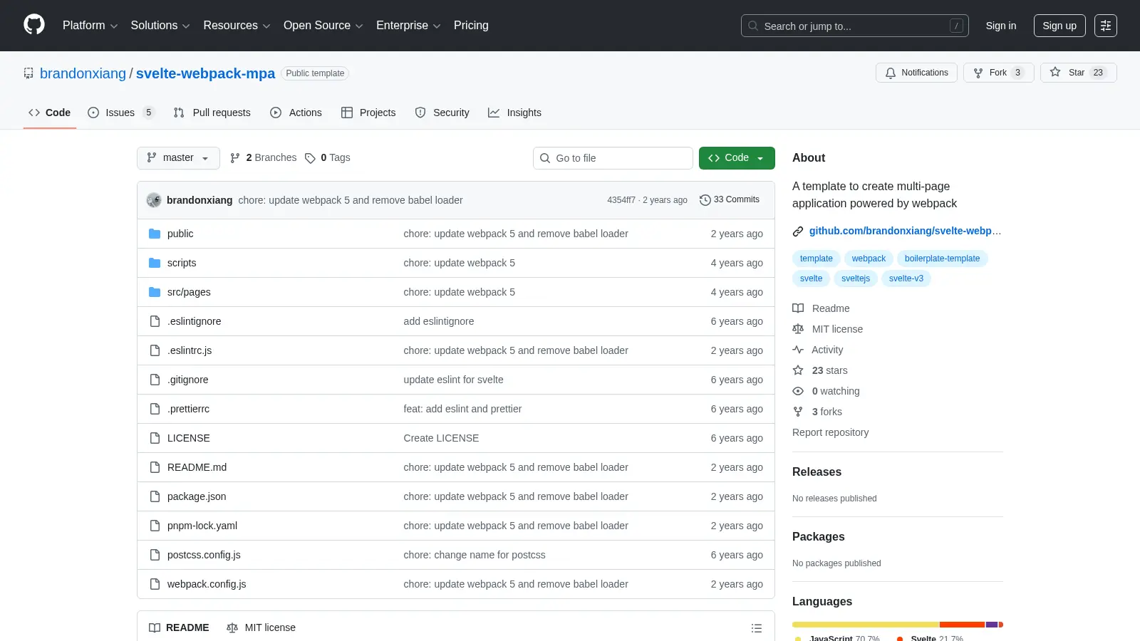This screenshot has height=641, width=1140.
Task: Click the boilerplate-template topic tag
Action: (942, 259)
